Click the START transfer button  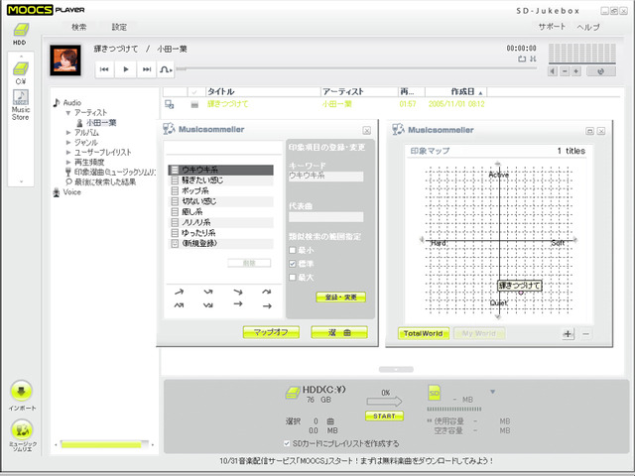[384, 416]
